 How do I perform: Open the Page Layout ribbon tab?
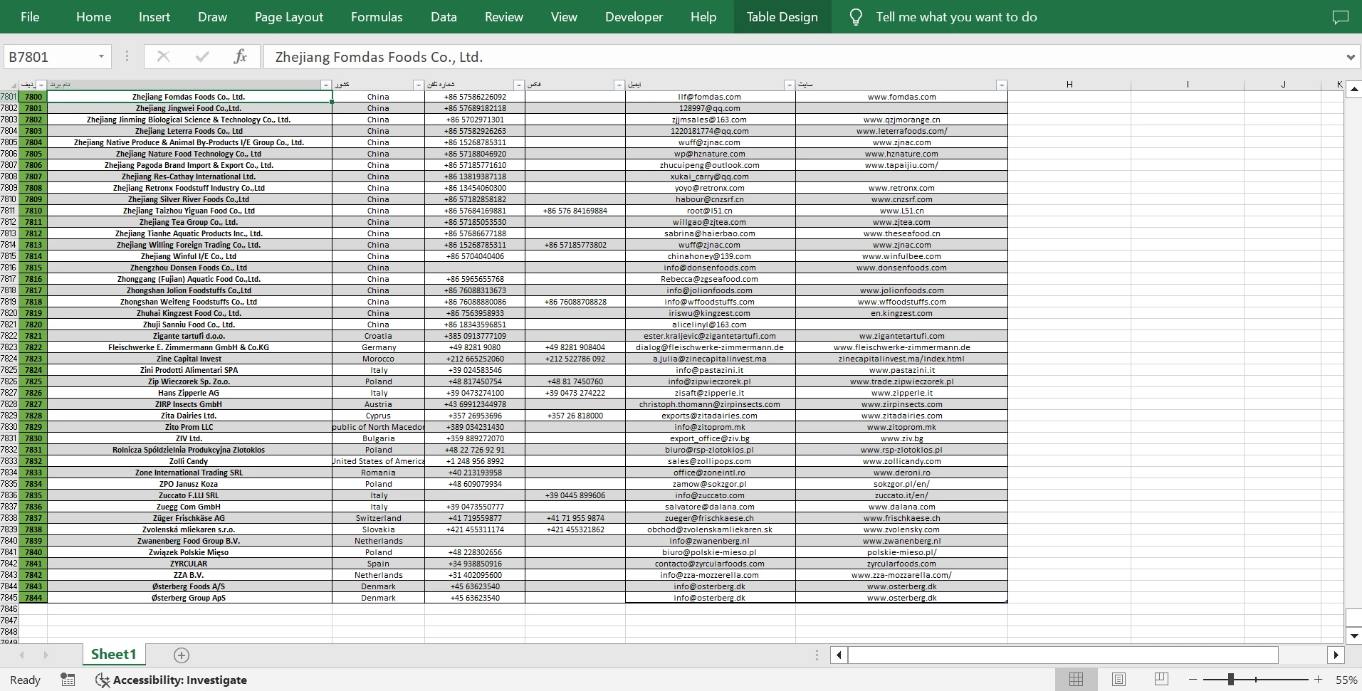[x=288, y=17]
